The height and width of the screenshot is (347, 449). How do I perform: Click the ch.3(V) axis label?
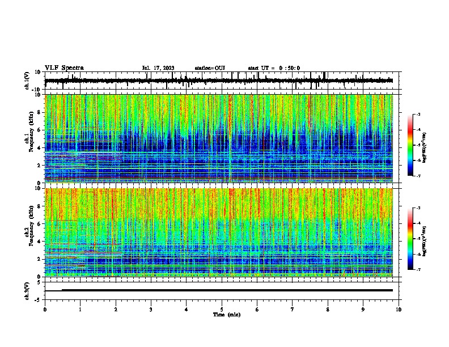pos(27,291)
